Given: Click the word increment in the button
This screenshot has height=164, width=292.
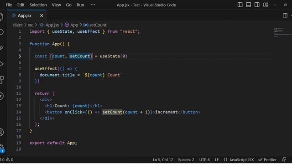Looking at the screenshot, I should click(166, 112).
